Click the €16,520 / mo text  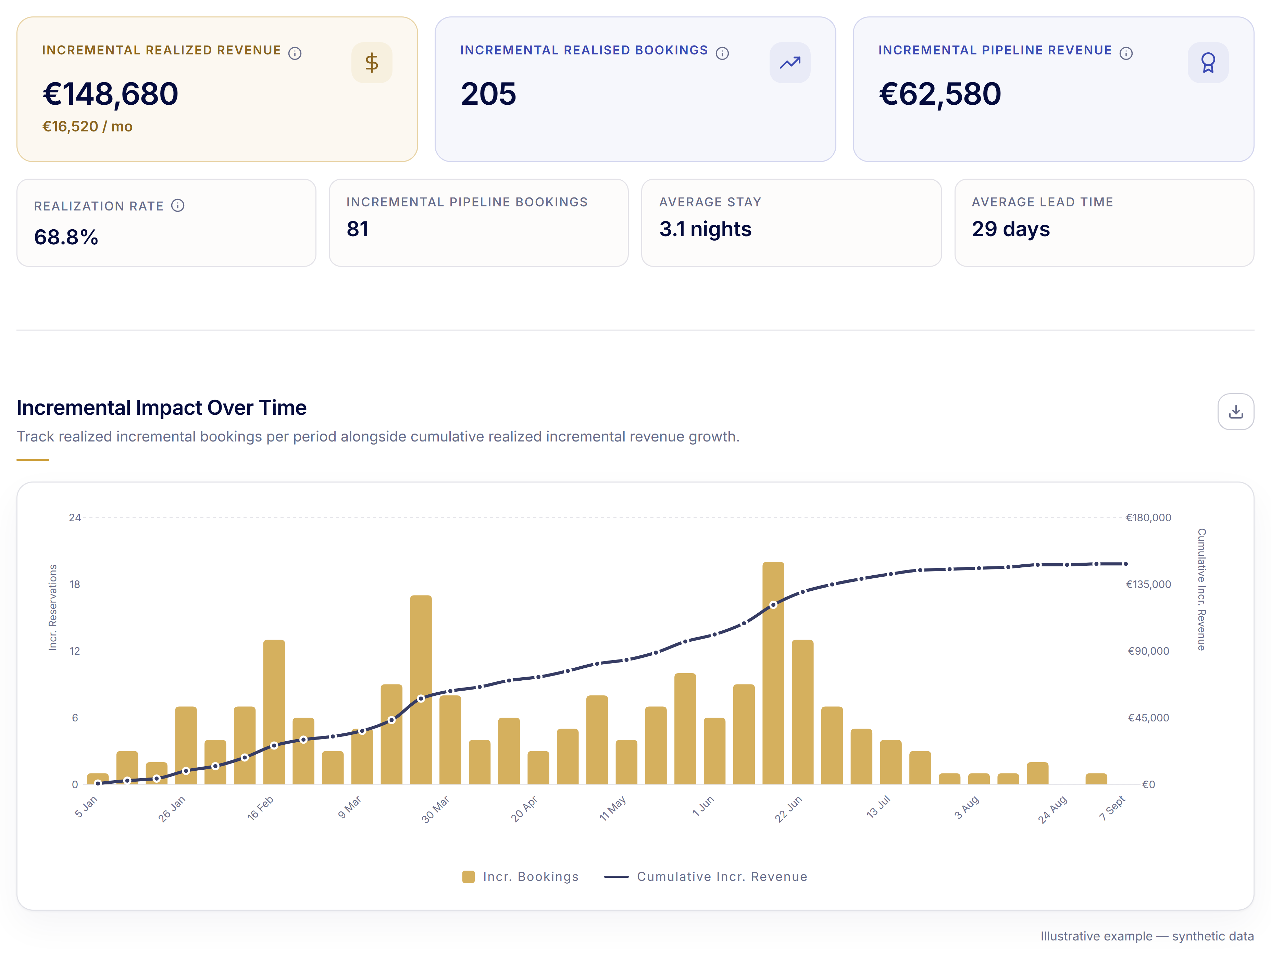click(x=87, y=126)
